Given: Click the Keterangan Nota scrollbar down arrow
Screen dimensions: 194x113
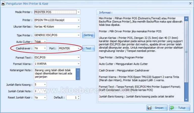Looking at the screenshot, I should tap(78, 78).
